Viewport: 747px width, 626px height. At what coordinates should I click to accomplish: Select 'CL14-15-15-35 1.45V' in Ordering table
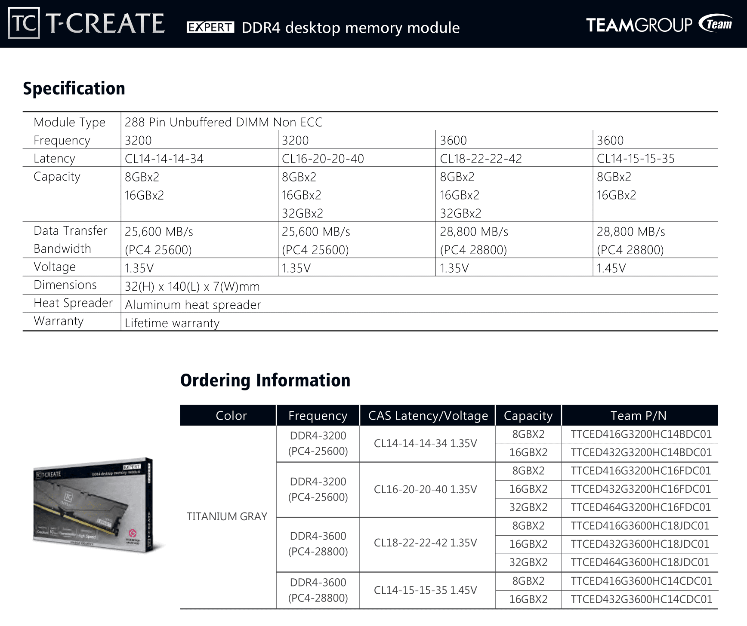coord(425,590)
